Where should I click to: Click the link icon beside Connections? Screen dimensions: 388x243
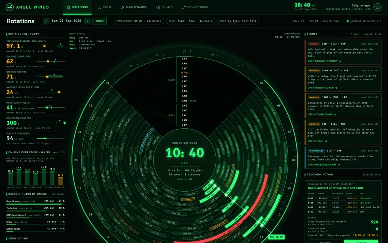click(184, 7)
